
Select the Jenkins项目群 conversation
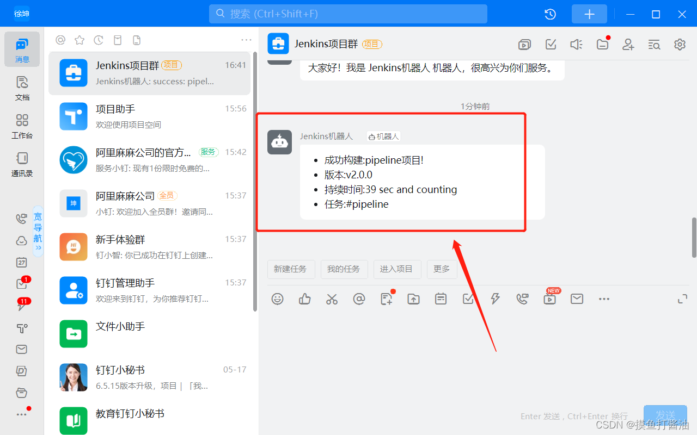tap(149, 73)
